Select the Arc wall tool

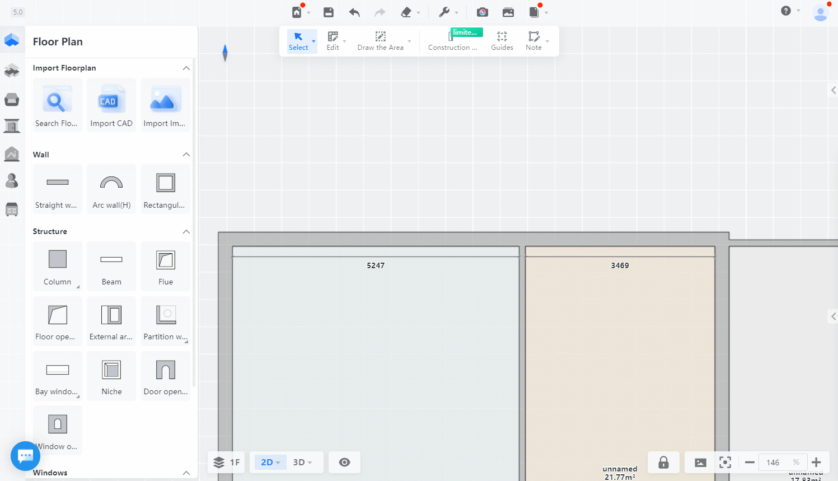(111, 189)
